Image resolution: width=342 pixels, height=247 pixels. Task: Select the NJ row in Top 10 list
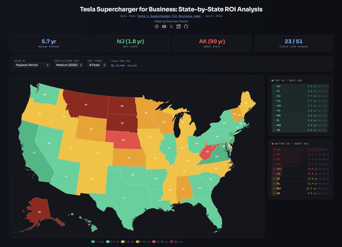point(300,86)
